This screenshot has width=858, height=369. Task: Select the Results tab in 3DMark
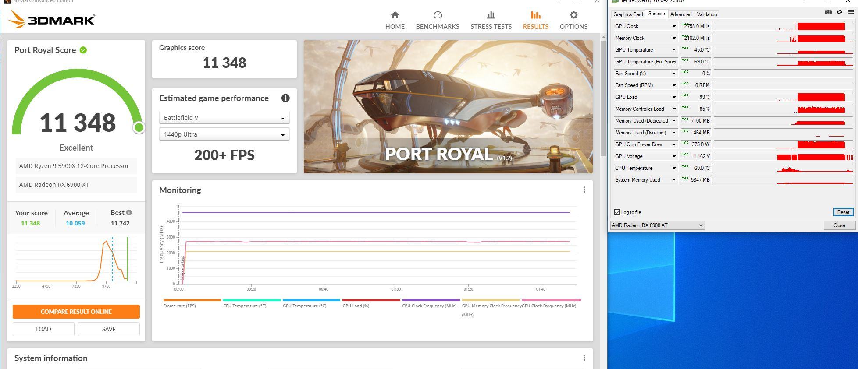tap(535, 21)
